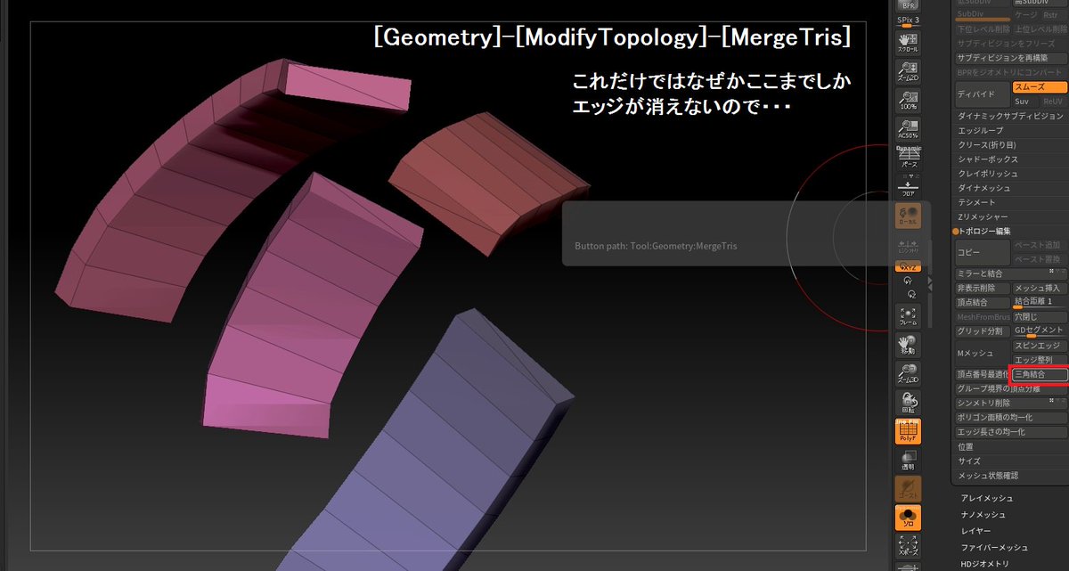Select the 移動 (Move) navigation icon
1069x571 pixels.
pyautogui.click(x=909, y=346)
